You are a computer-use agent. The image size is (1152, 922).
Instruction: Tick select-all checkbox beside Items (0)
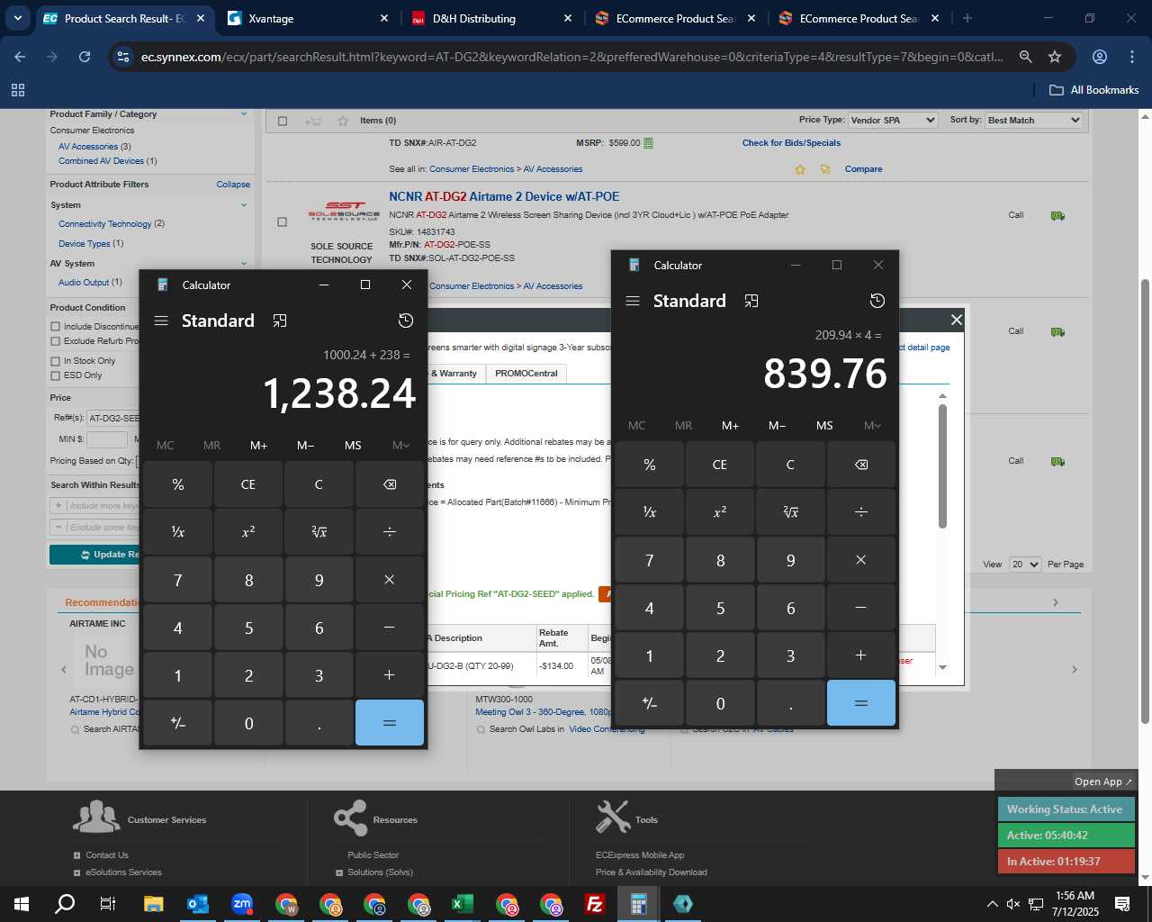coord(283,121)
